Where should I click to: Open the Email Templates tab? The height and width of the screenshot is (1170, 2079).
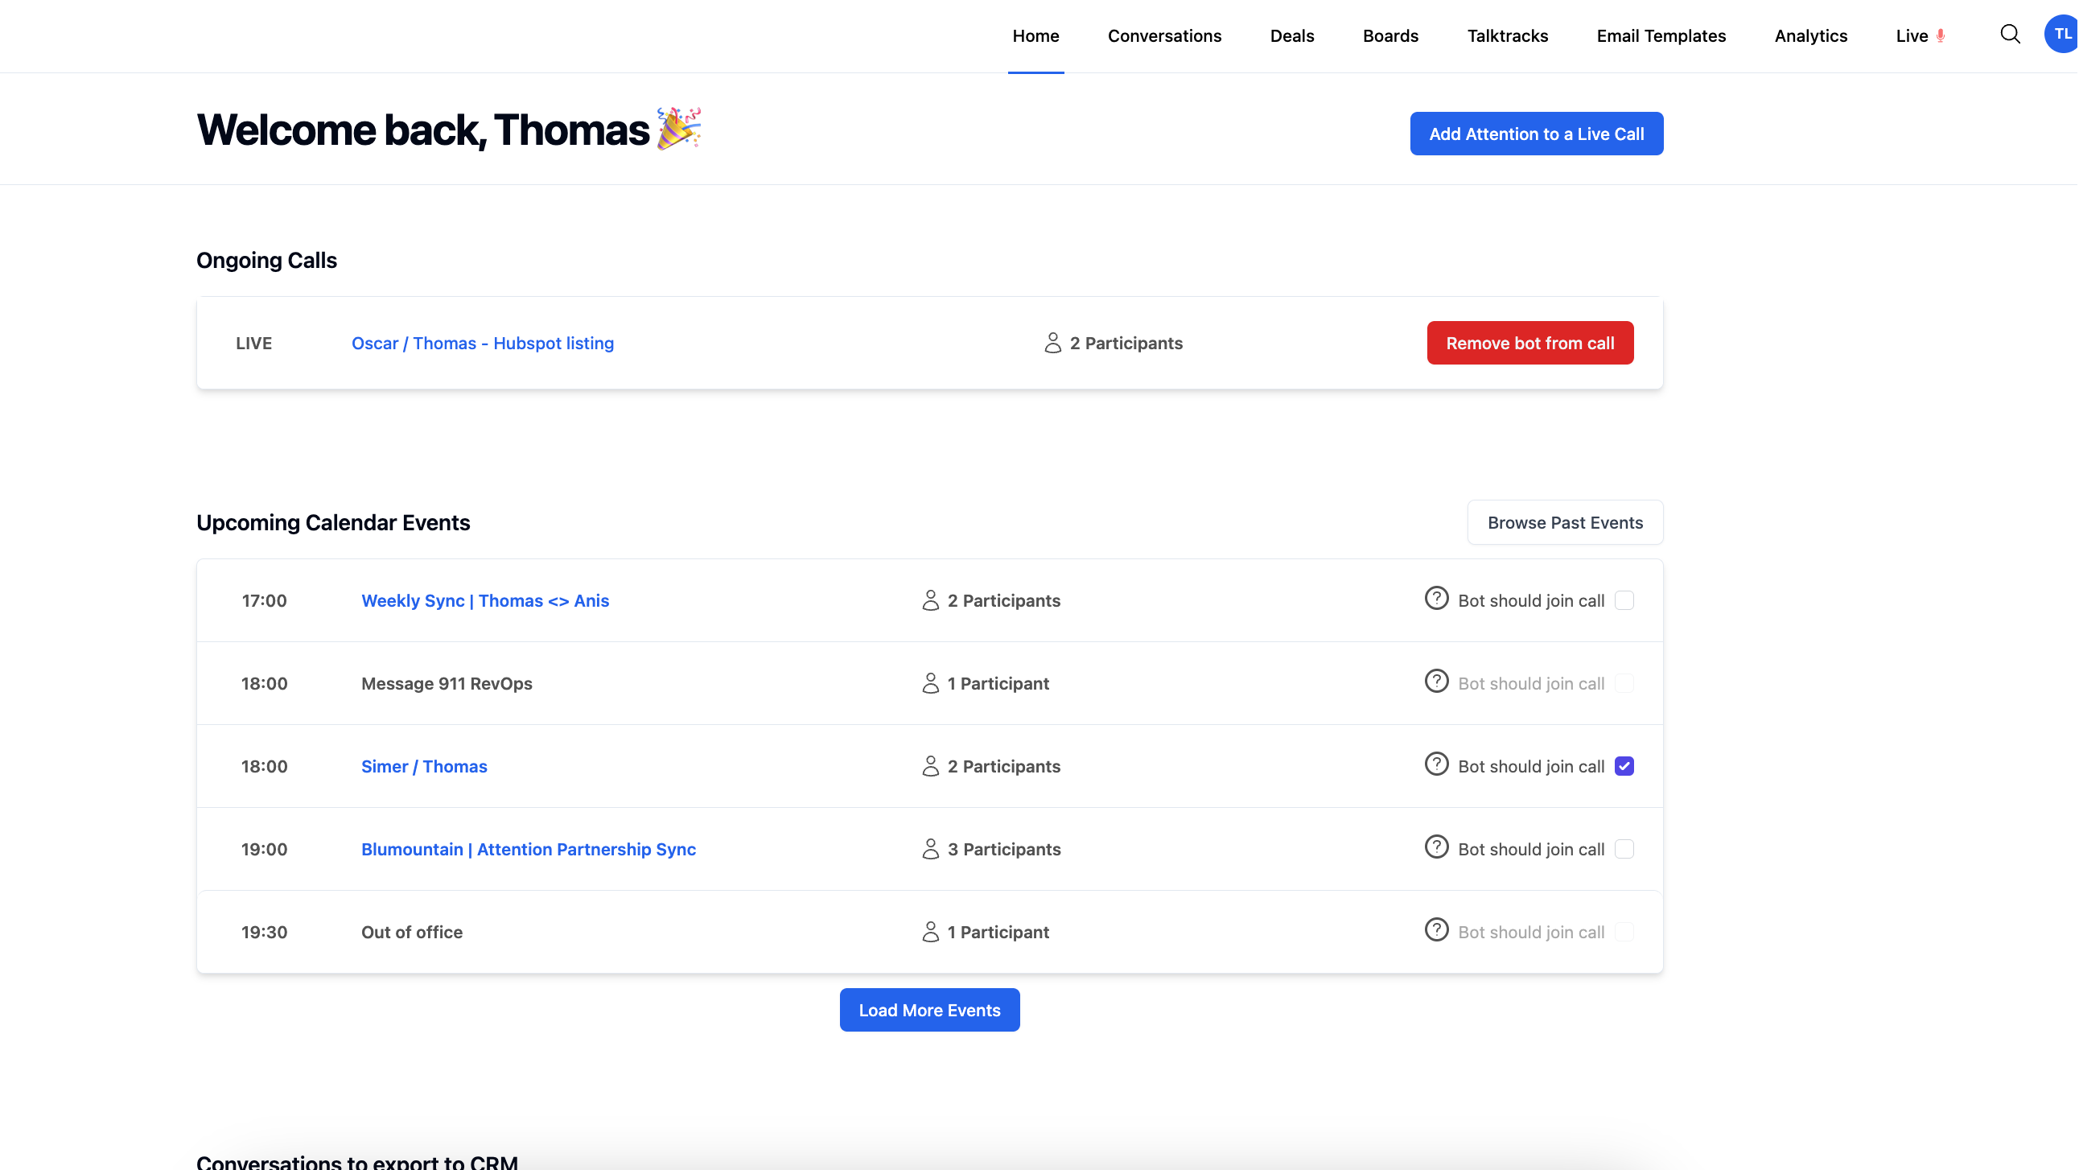point(1660,36)
